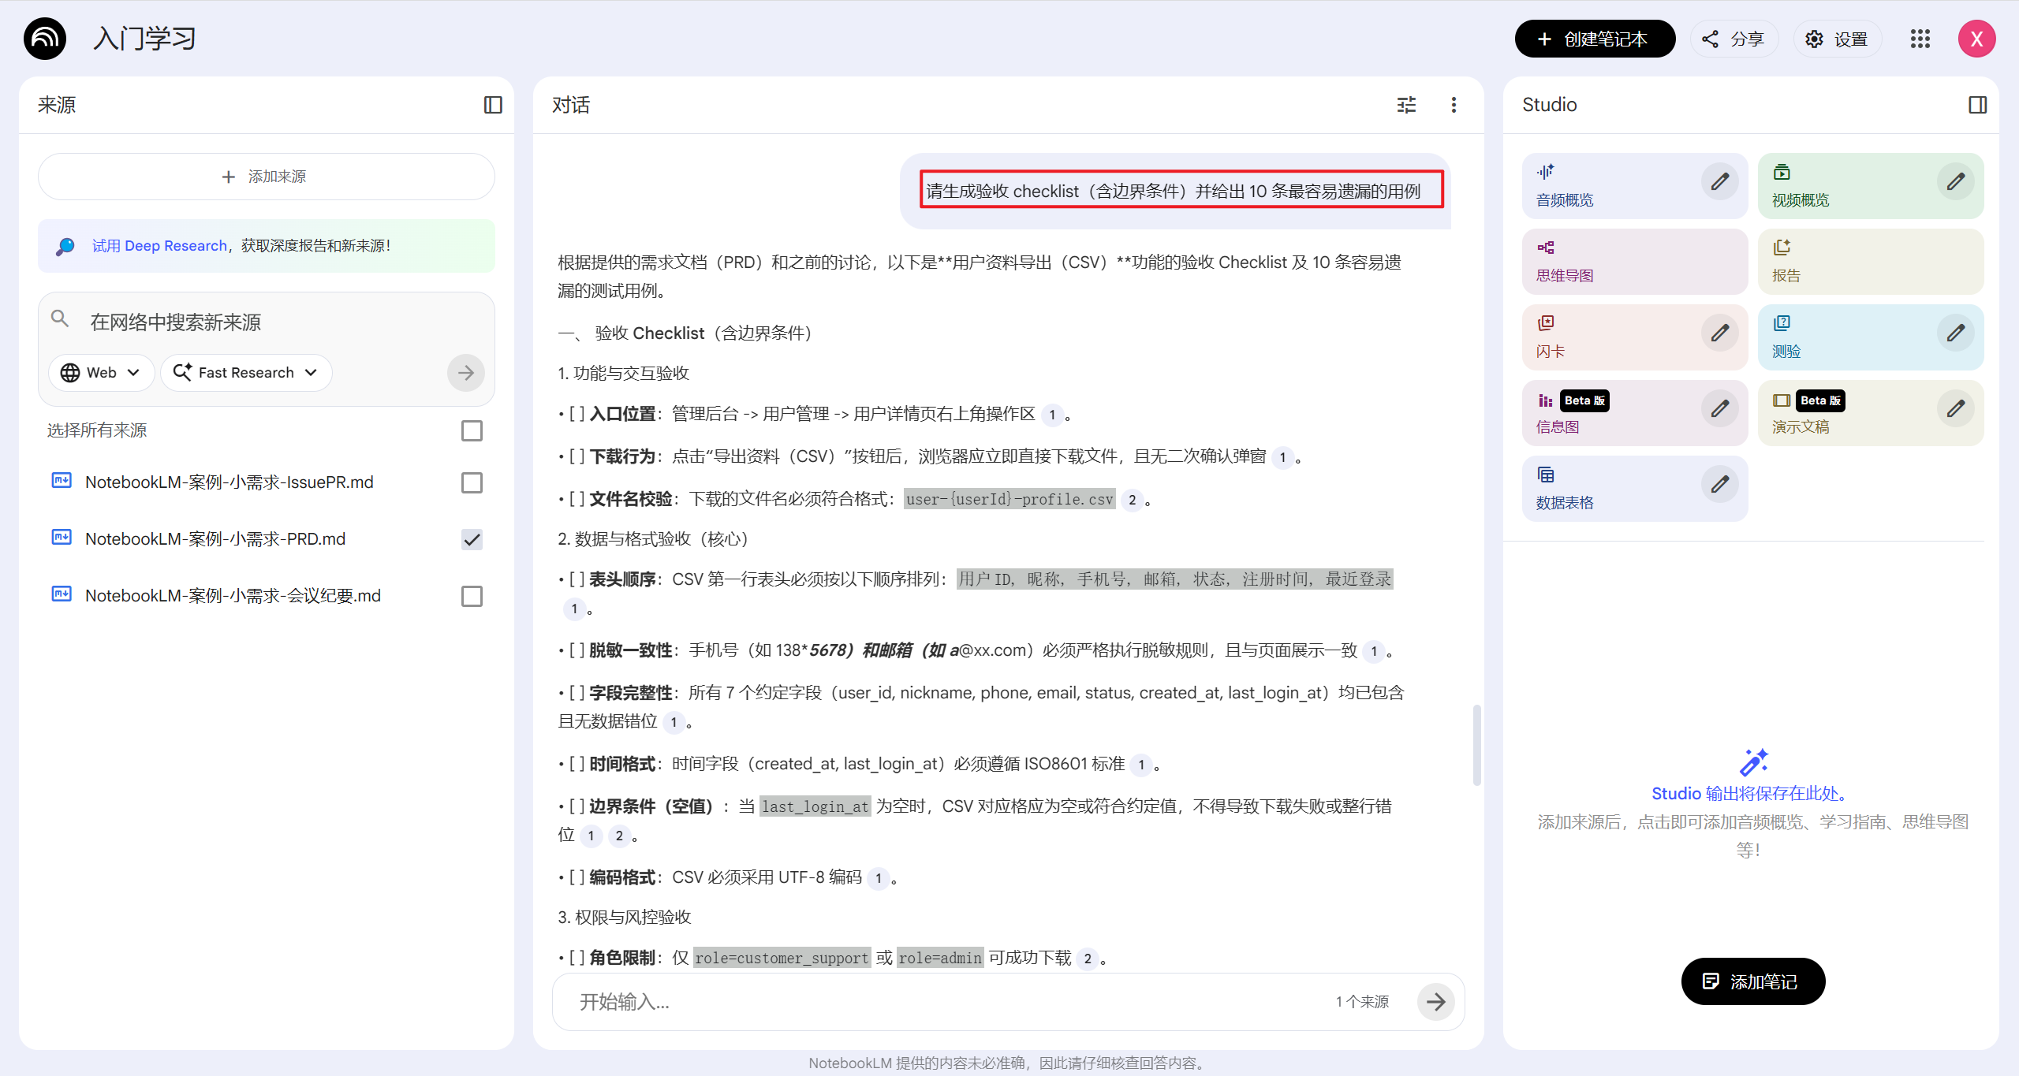Open source NotebookLM-案例-小需求-IssuePR.md
The image size is (2019, 1076).
230,482
